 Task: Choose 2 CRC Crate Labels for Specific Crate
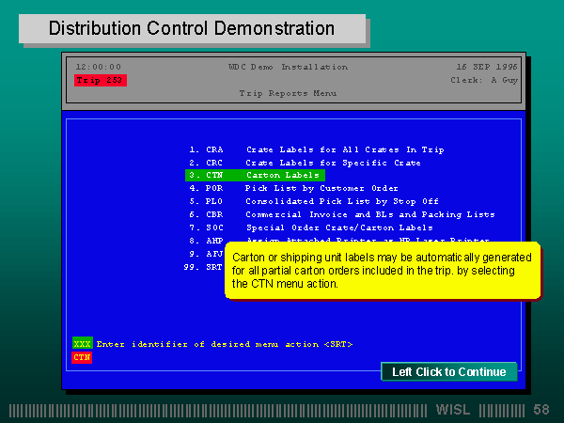[x=305, y=163]
